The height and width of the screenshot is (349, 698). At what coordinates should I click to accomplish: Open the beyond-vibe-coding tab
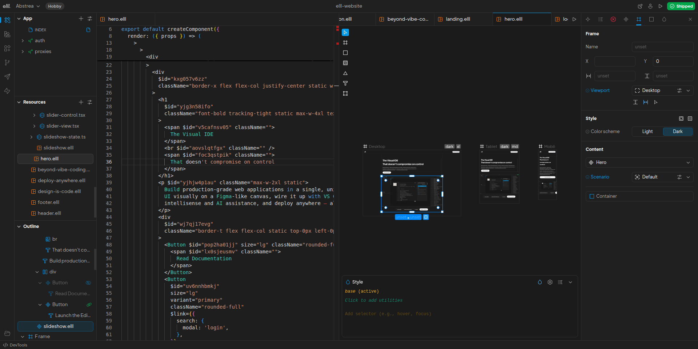(x=408, y=19)
